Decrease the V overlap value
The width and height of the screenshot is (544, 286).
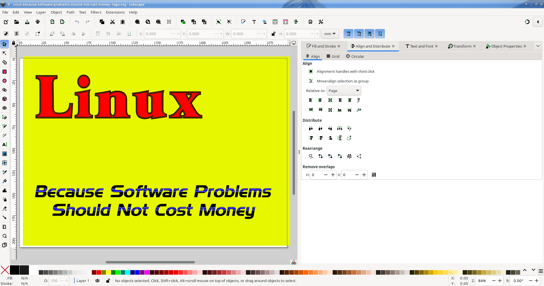click(357, 175)
